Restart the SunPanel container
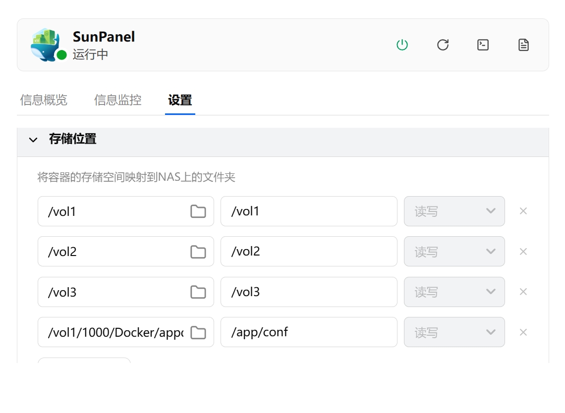The width and height of the screenshot is (565, 413). click(x=443, y=45)
